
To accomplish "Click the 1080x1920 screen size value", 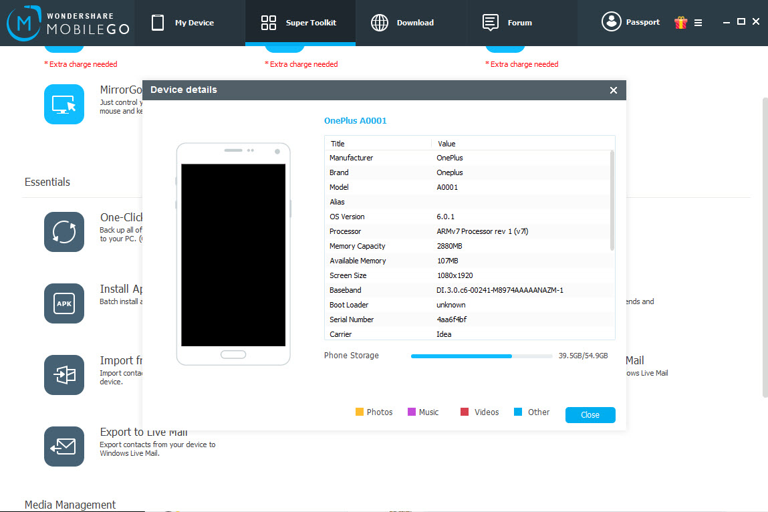I will [455, 275].
